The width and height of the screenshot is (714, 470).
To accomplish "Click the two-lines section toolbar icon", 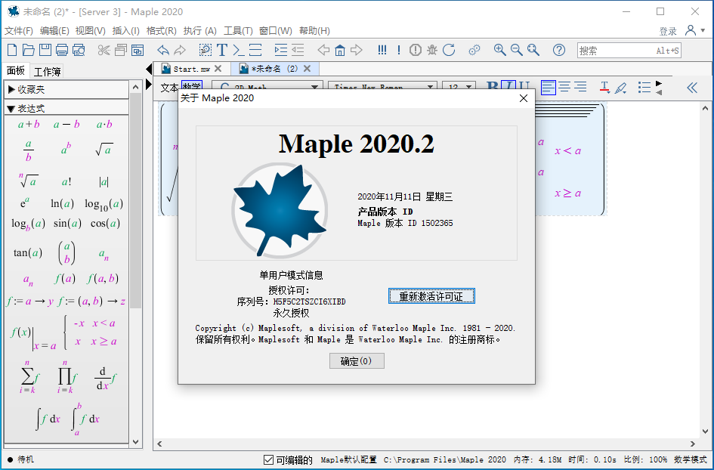I will (255, 50).
